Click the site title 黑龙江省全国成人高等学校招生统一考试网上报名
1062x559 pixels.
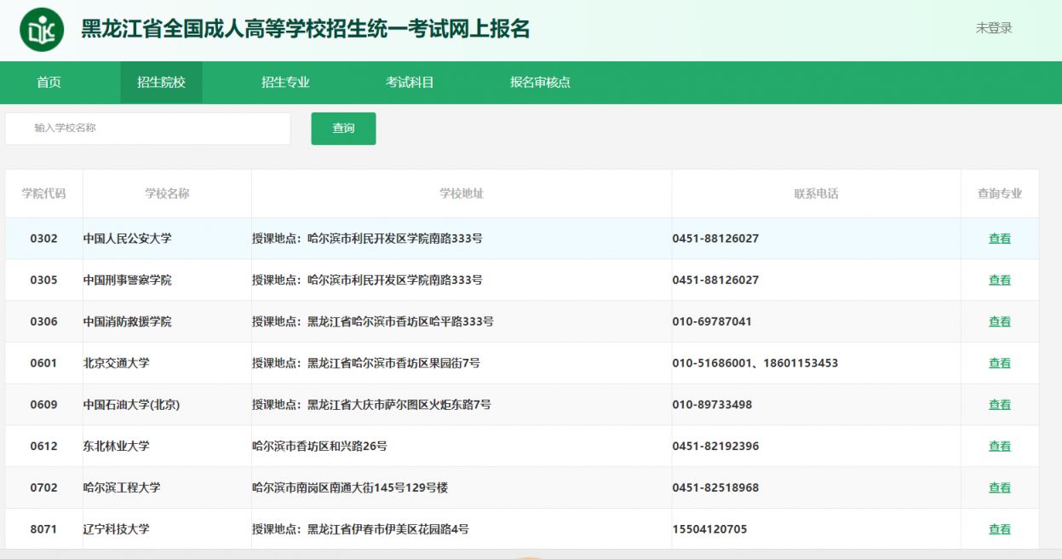pos(306,29)
